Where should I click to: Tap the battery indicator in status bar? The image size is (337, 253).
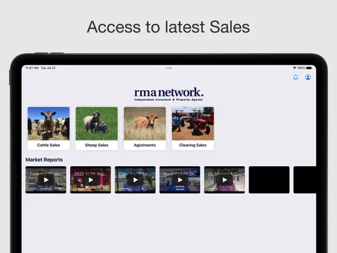click(x=309, y=68)
